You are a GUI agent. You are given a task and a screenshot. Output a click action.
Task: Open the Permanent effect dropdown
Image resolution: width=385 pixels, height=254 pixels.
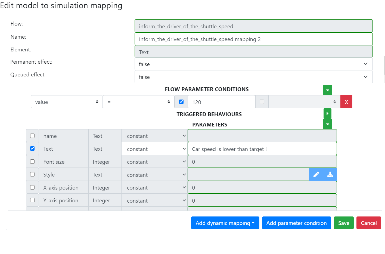click(253, 64)
